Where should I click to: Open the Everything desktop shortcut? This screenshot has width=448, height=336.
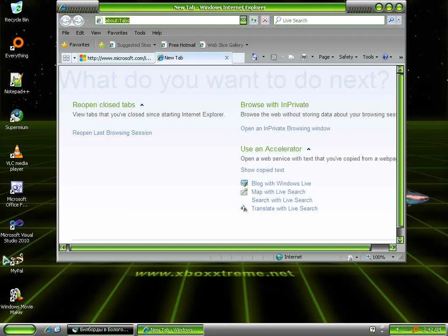17,47
